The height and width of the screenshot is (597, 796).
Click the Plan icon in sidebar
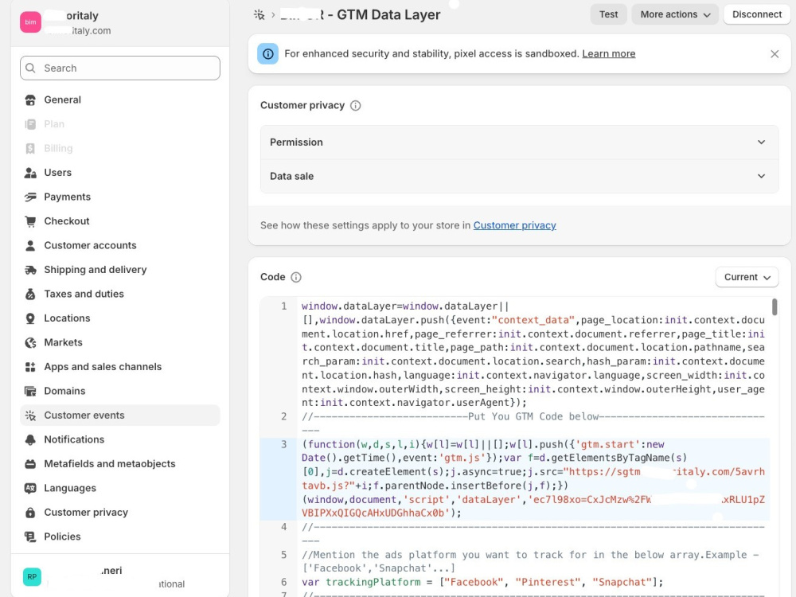point(30,124)
